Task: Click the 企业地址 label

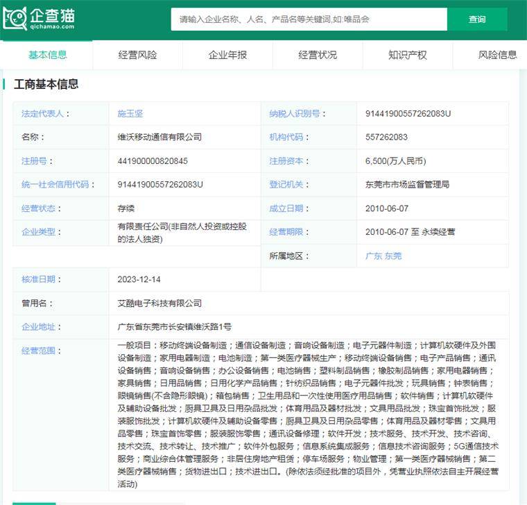Action: (38, 327)
